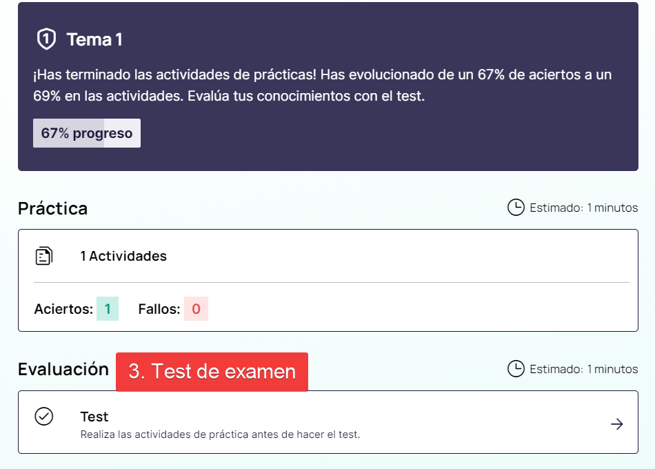Click the green Aciertos count badge
655x469 pixels.
pos(108,309)
